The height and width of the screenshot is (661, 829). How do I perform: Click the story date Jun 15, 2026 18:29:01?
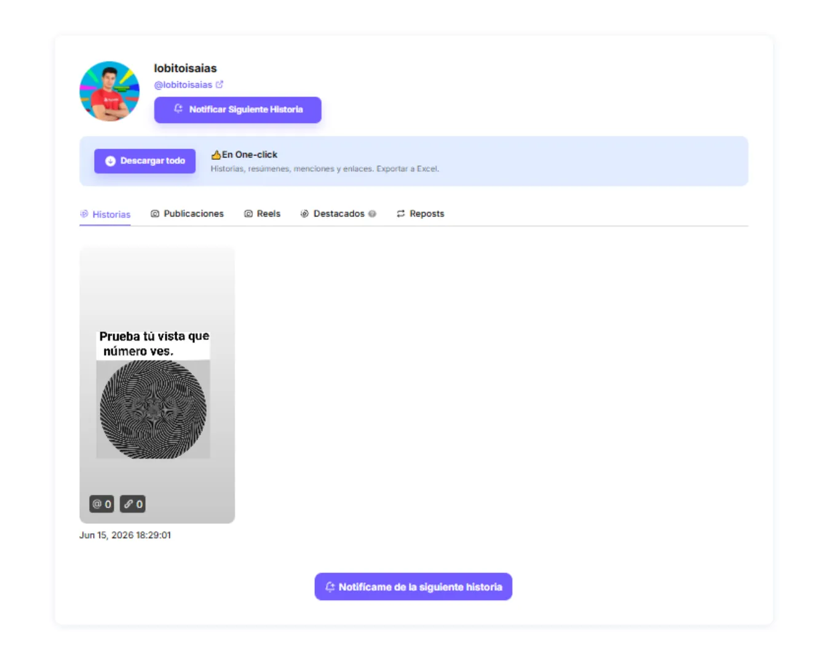125,535
